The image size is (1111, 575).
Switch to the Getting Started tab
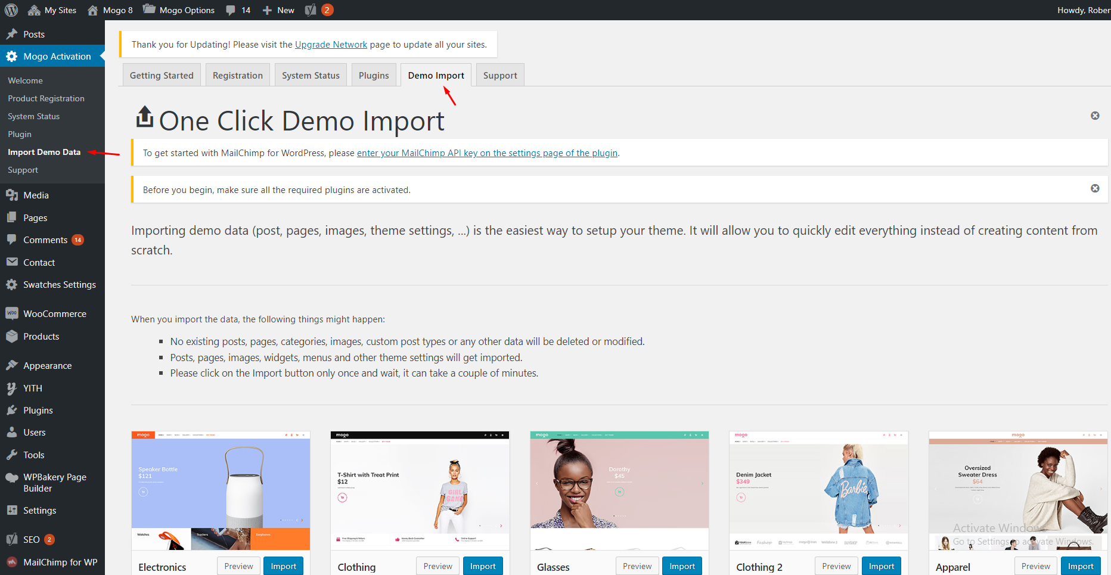coord(162,75)
